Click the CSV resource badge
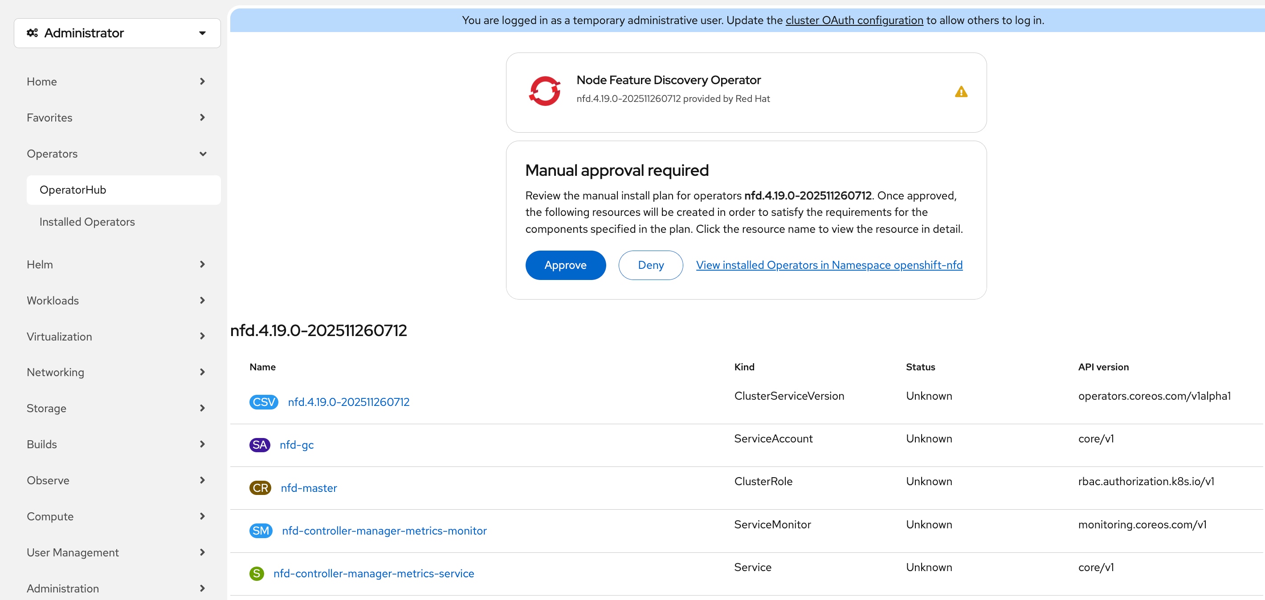This screenshot has height=600, width=1265. [x=264, y=402]
